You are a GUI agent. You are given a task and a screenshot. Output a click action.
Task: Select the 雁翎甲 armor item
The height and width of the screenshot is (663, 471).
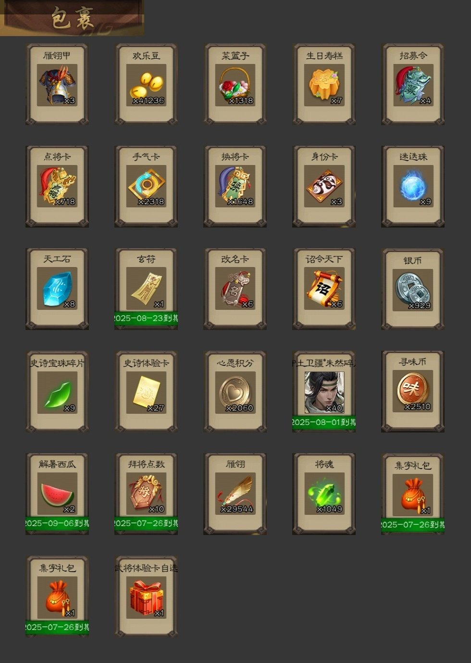tap(57, 84)
